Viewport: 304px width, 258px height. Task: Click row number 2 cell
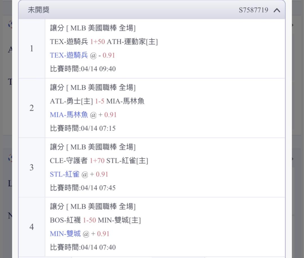click(32, 108)
